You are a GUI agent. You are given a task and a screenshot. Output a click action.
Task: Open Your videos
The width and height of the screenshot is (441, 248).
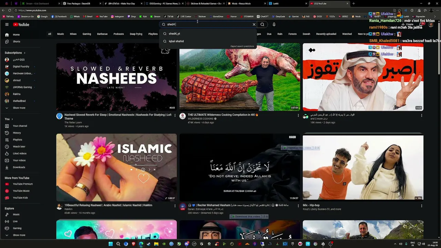[20, 161]
